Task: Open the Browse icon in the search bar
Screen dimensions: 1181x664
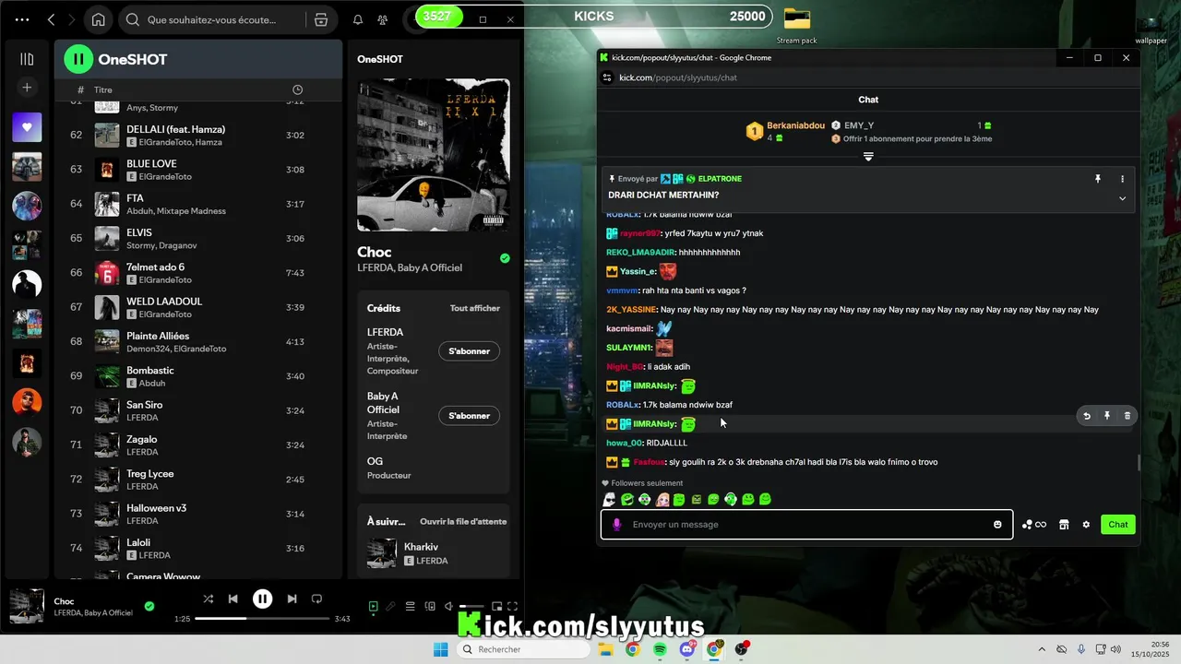Action: (x=320, y=19)
